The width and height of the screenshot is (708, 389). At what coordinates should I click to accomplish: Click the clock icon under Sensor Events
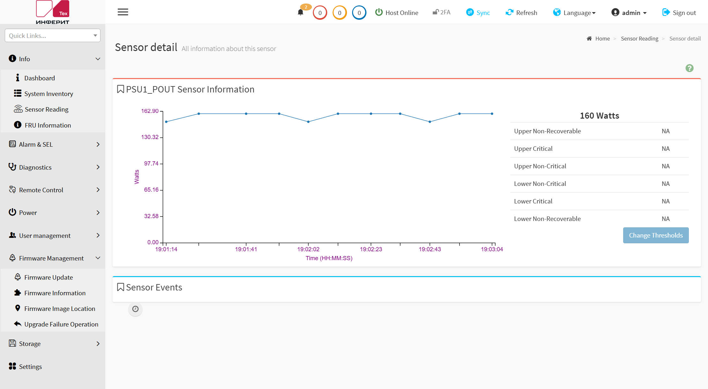click(x=136, y=309)
